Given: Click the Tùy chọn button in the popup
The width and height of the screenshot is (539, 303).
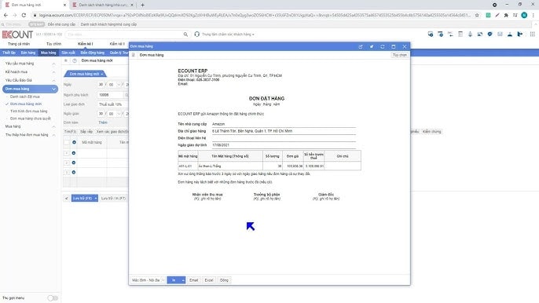Looking at the screenshot, I should tap(399, 55).
